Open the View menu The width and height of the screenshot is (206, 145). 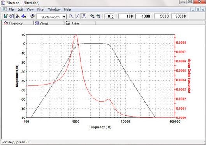click(30, 9)
